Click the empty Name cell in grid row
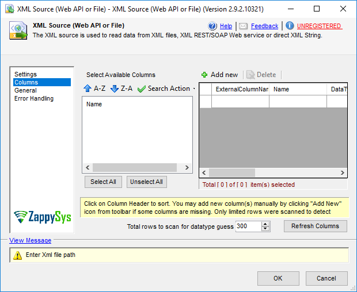357x292 pixels. (x=298, y=101)
